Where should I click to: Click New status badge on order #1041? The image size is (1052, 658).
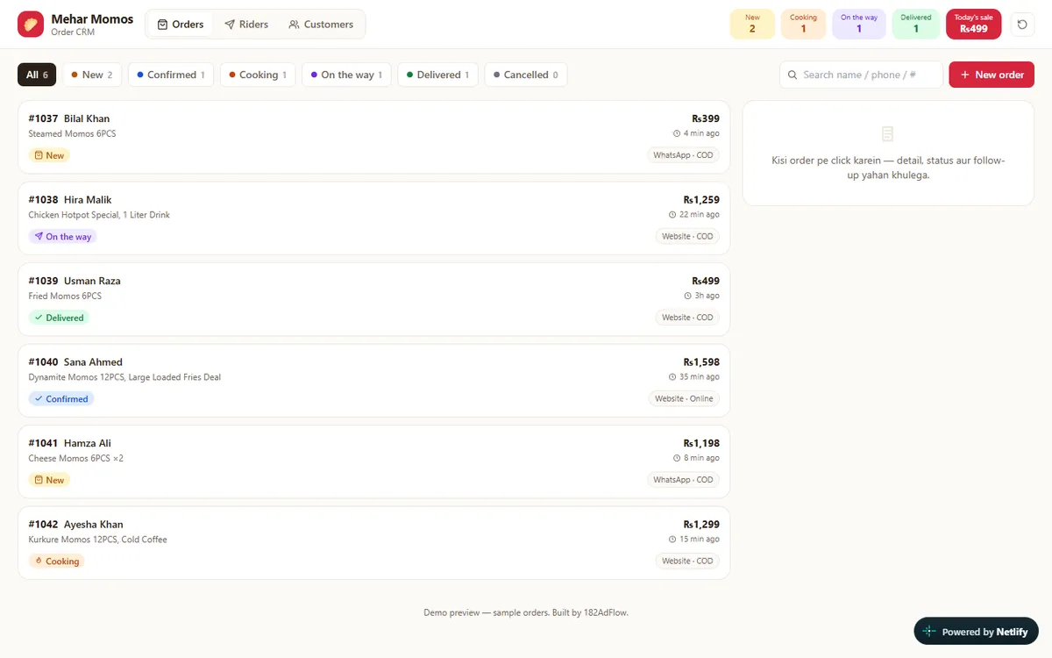point(49,480)
